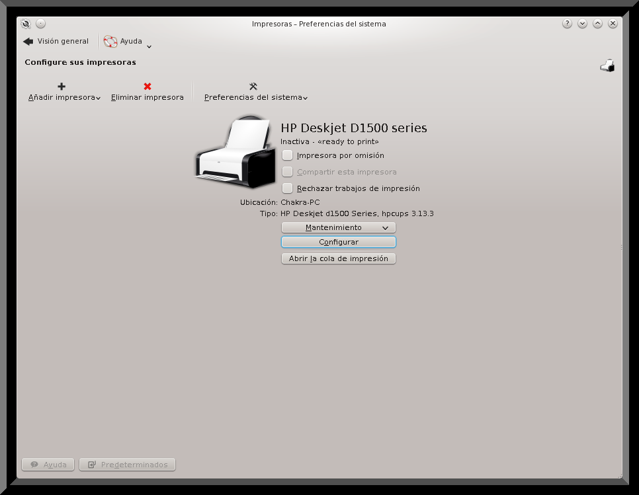The height and width of the screenshot is (495, 639).
Task: Click the plus icon above Añadir impresora
Action: [62, 87]
